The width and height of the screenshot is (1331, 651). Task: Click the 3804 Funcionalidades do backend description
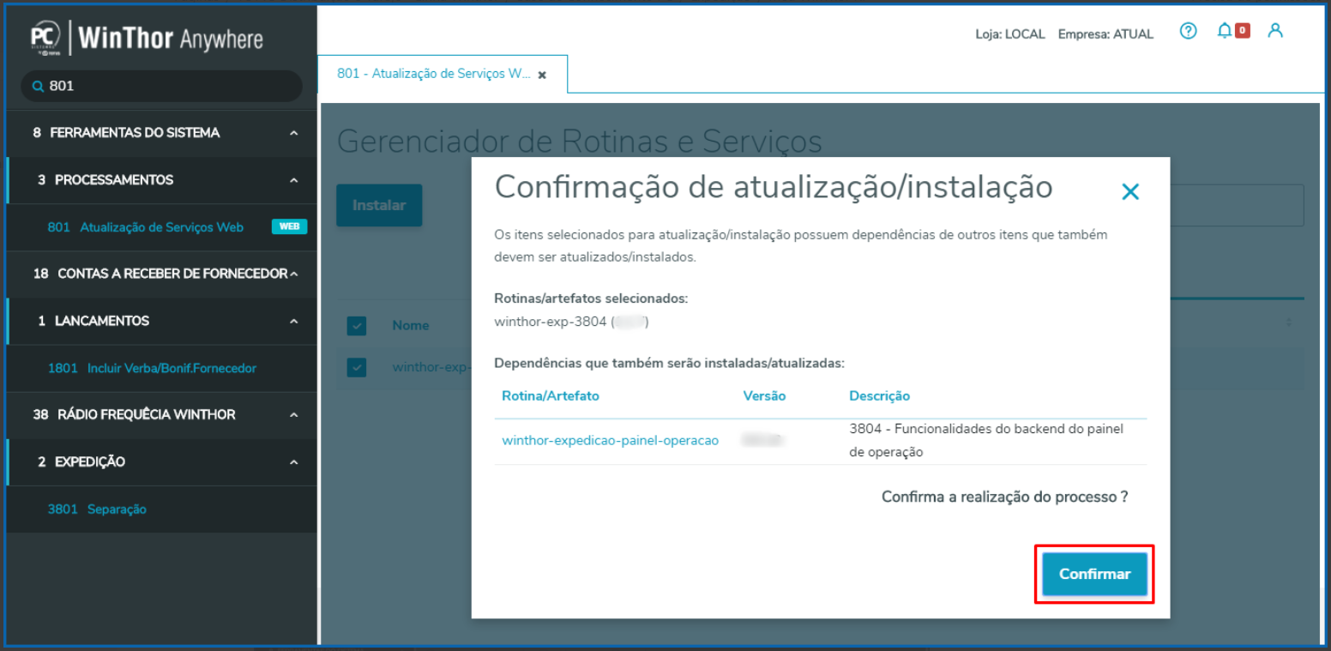tap(986, 440)
